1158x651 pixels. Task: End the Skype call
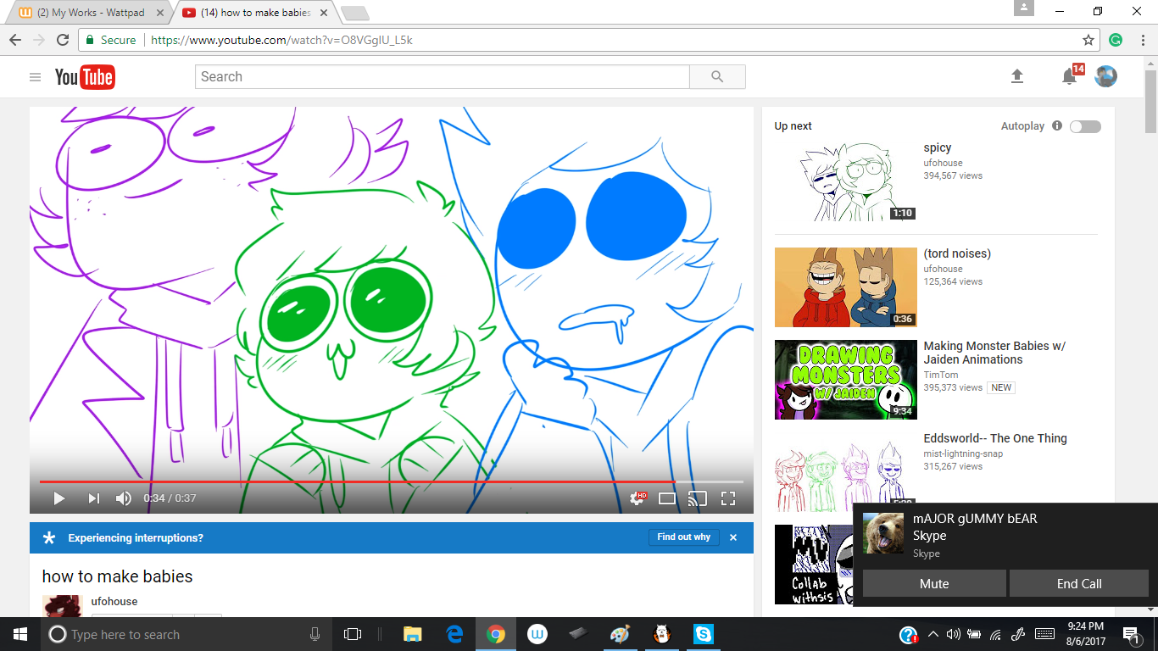1079,583
